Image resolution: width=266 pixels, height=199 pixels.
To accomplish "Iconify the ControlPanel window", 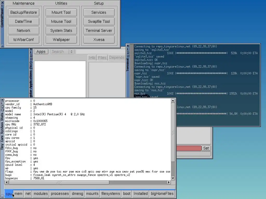I will [2, 6].
